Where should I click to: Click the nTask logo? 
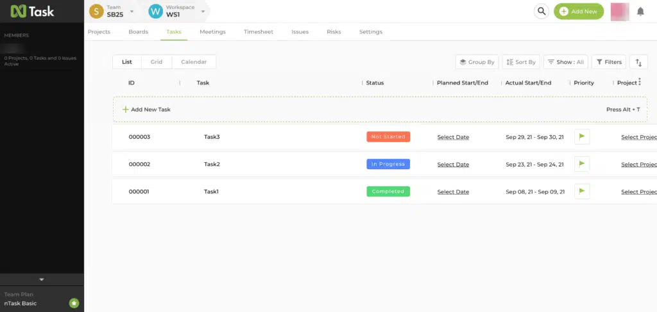[x=32, y=12]
